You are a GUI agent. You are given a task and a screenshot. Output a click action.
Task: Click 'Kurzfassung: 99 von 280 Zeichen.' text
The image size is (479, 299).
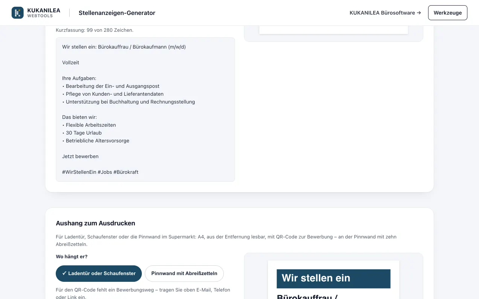[x=95, y=30]
